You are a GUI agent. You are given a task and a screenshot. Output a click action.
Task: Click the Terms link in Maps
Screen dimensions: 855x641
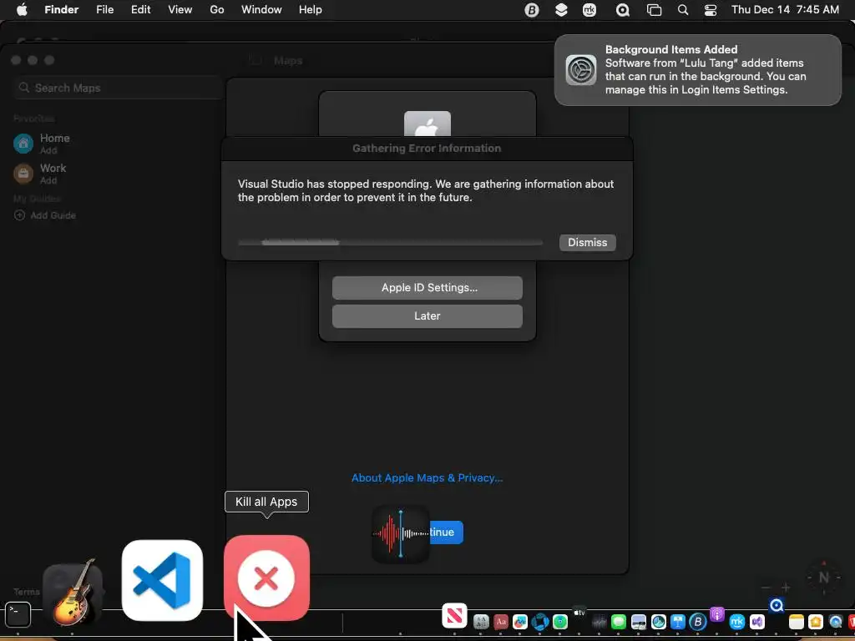[x=27, y=592]
